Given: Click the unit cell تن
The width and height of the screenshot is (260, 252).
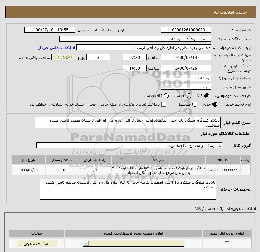Looking at the screenshot, I should [x=95, y=170].
